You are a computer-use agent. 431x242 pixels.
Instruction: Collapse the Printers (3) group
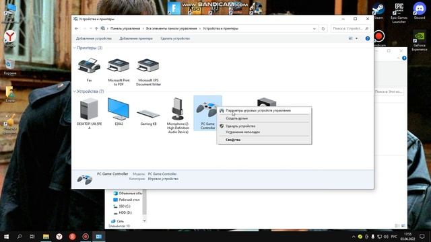click(75, 48)
